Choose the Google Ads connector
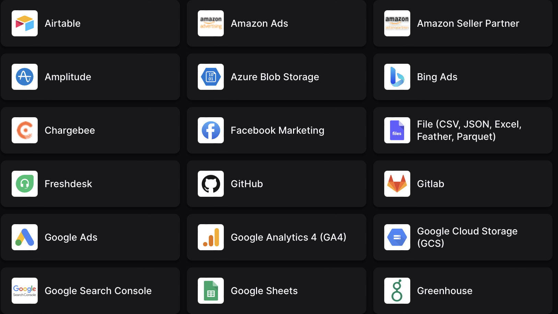The height and width of the screenshot is (314, 558). (x=90, y=237)
